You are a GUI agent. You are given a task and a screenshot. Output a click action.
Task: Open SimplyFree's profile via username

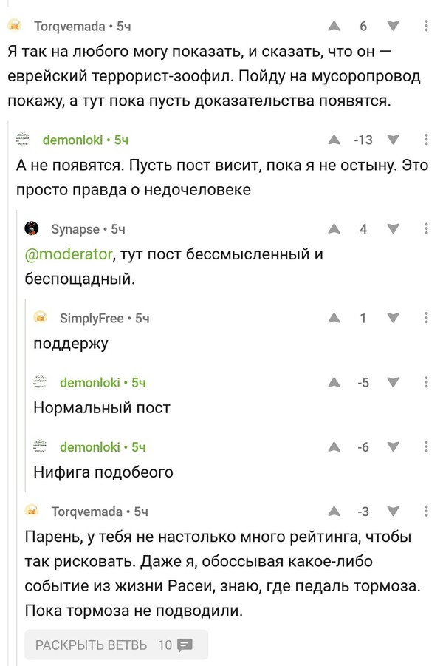pyautogui.click(x=91, y=319)
